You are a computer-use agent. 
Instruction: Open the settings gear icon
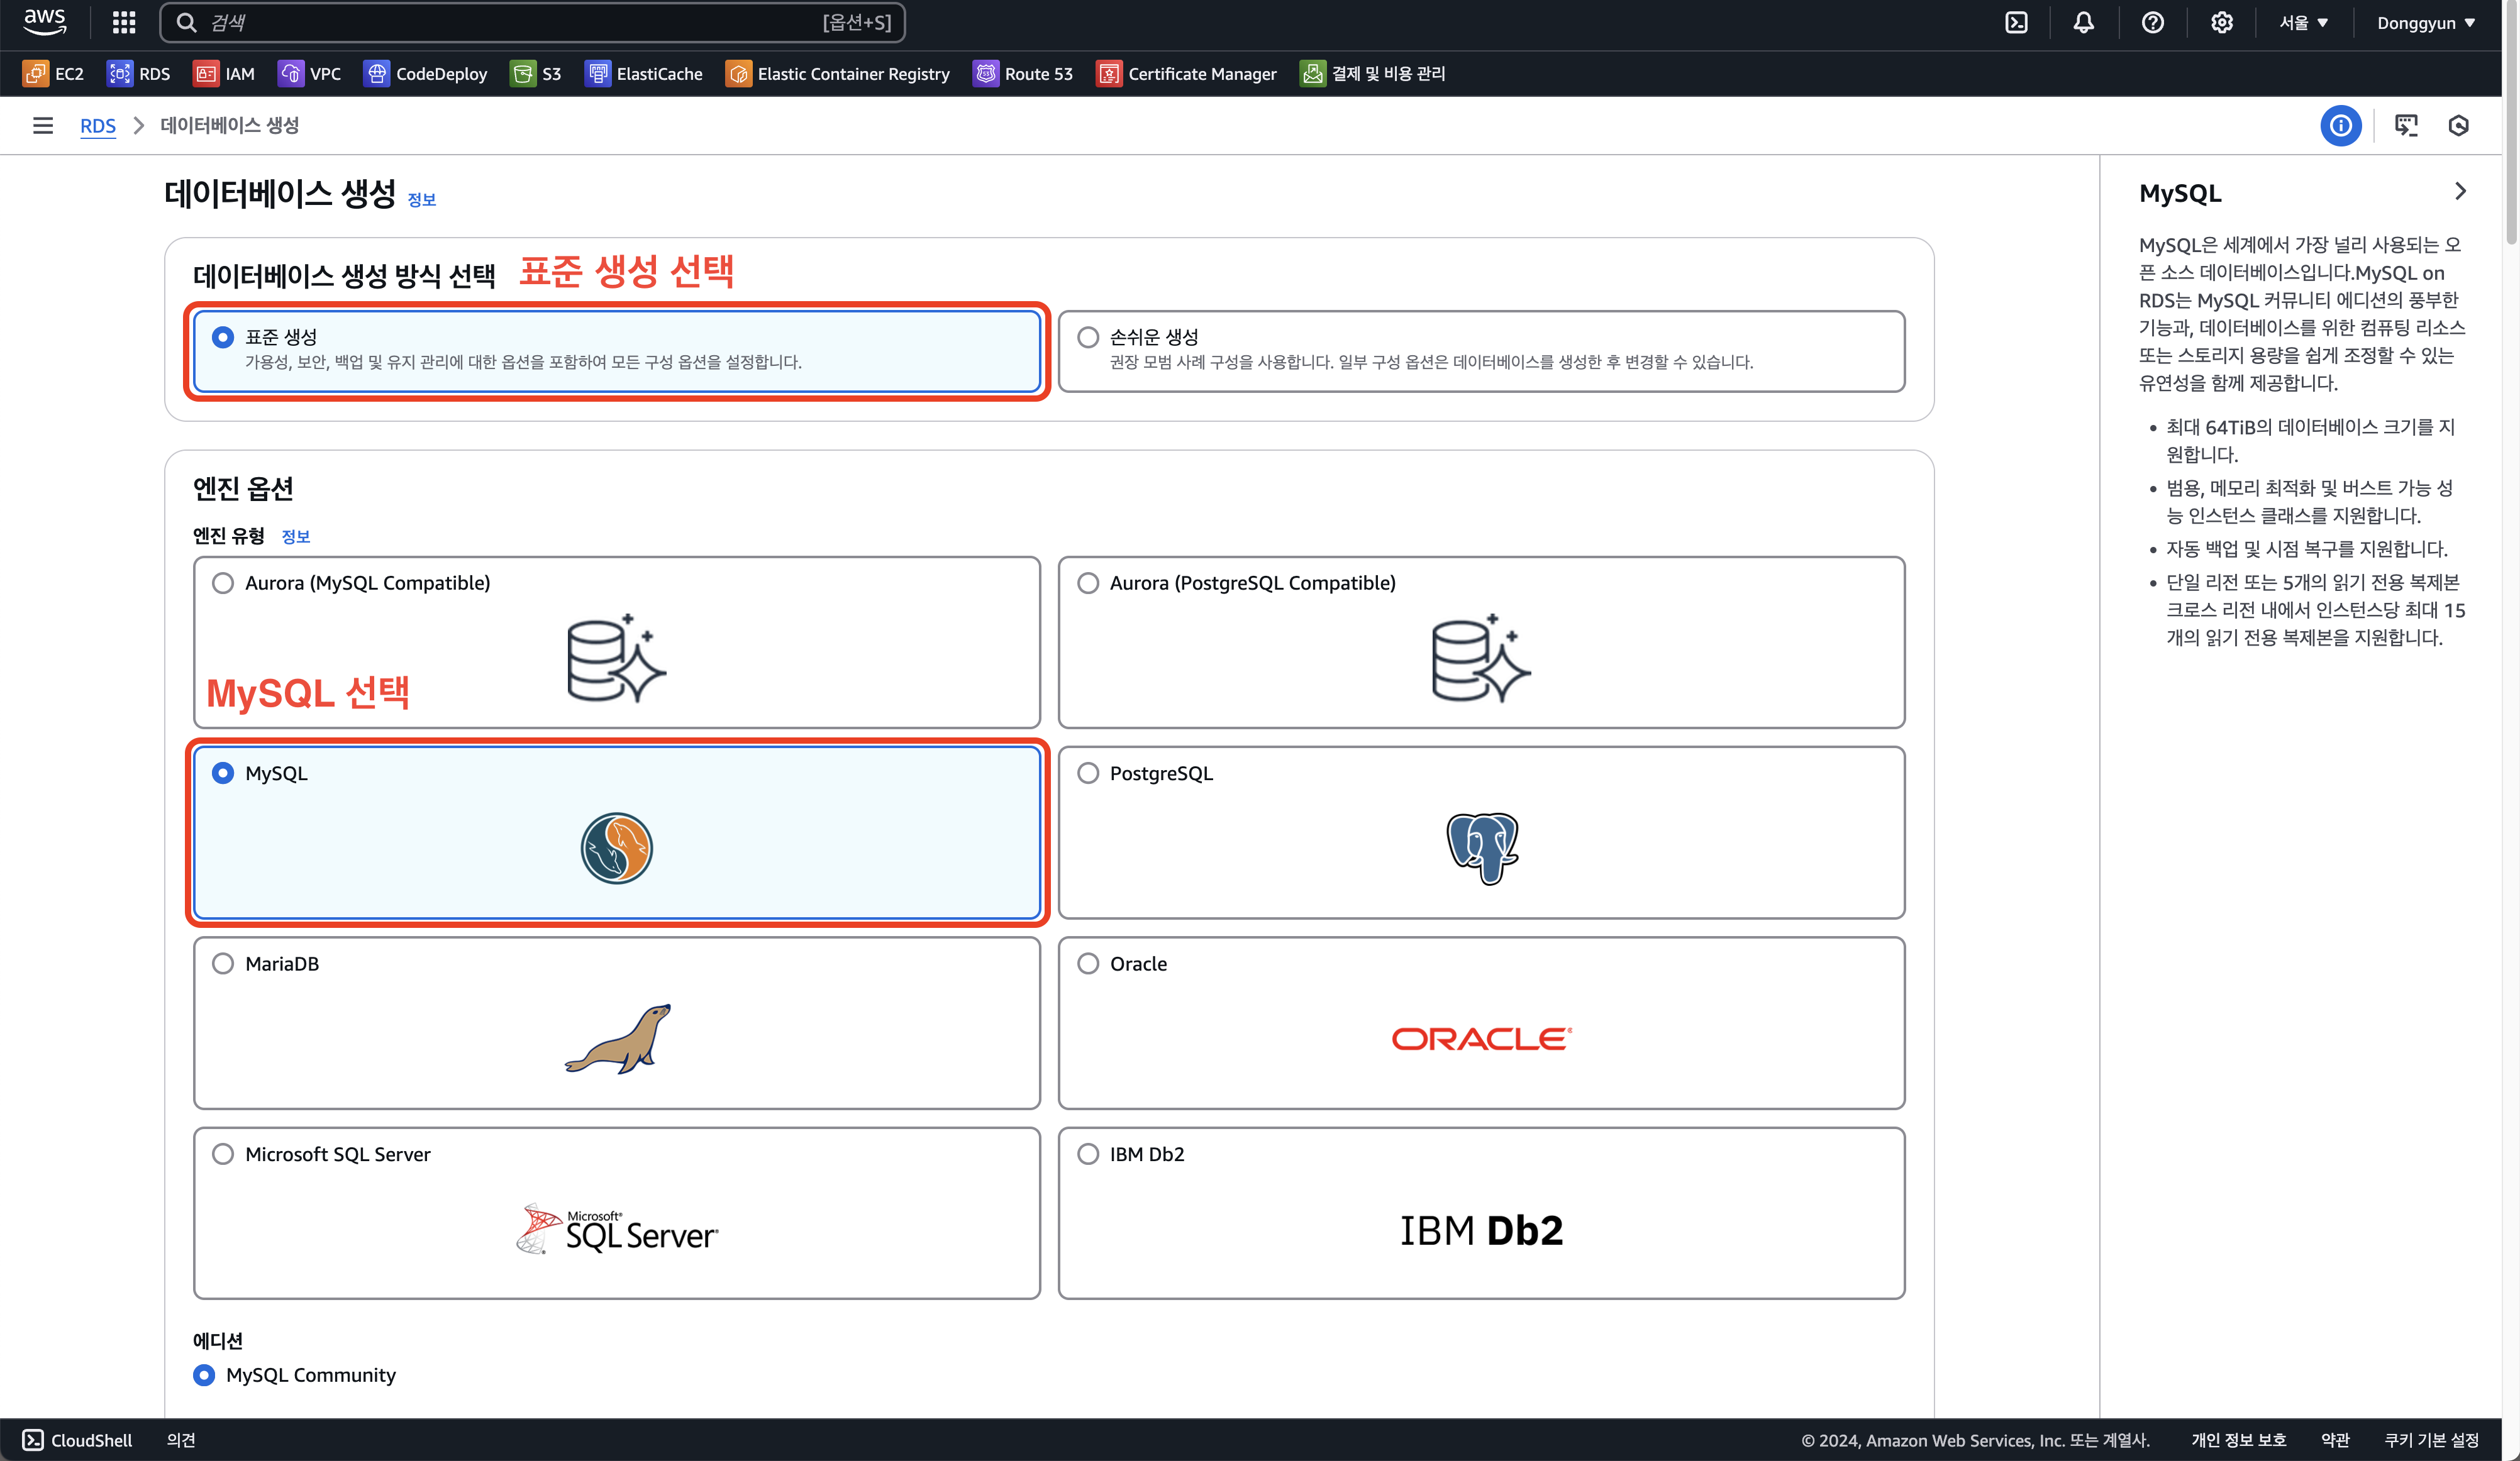pos(2221,22)
